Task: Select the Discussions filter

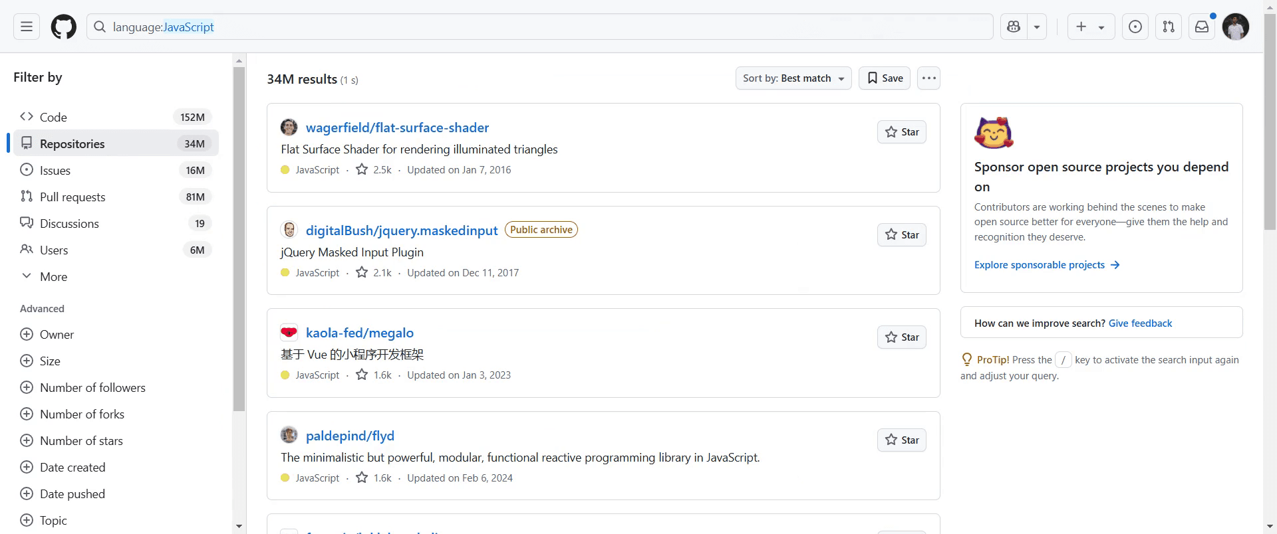Action: 116,223
